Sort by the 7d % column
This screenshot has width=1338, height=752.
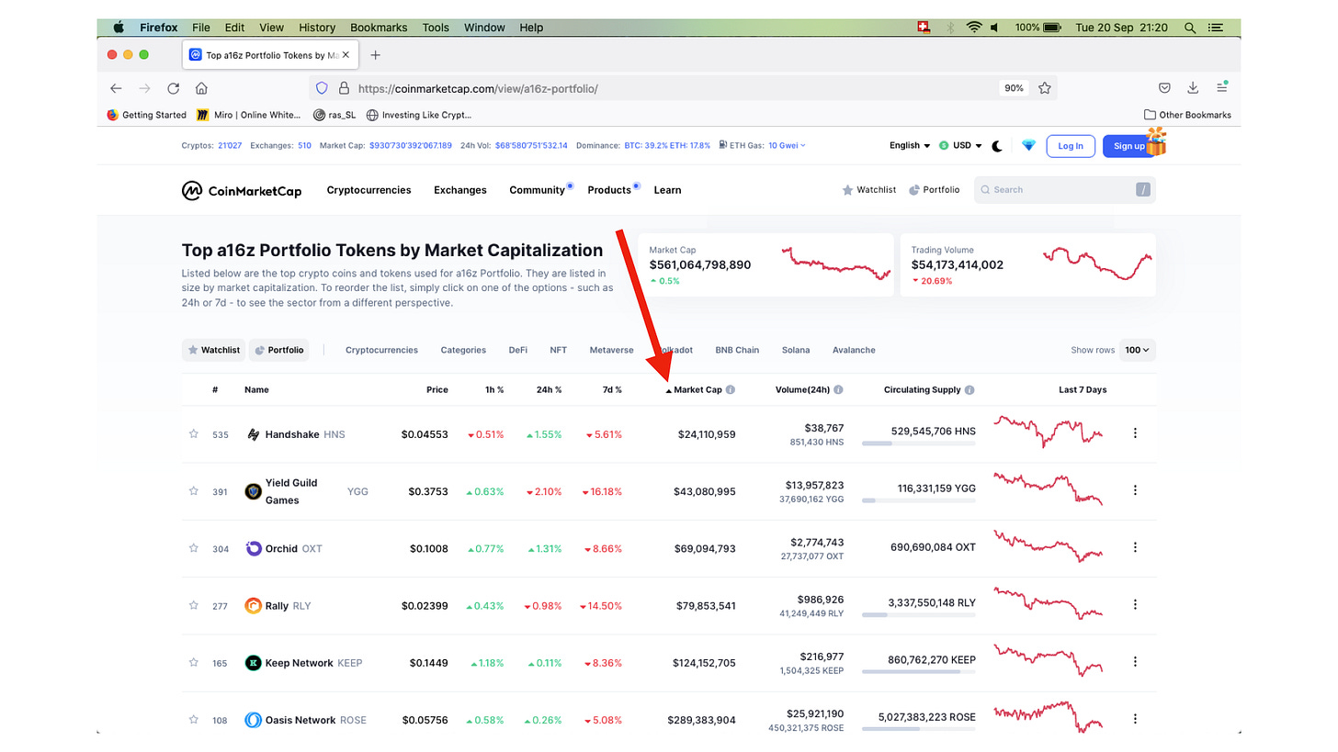pyautogui.click(x=612, y=390)
